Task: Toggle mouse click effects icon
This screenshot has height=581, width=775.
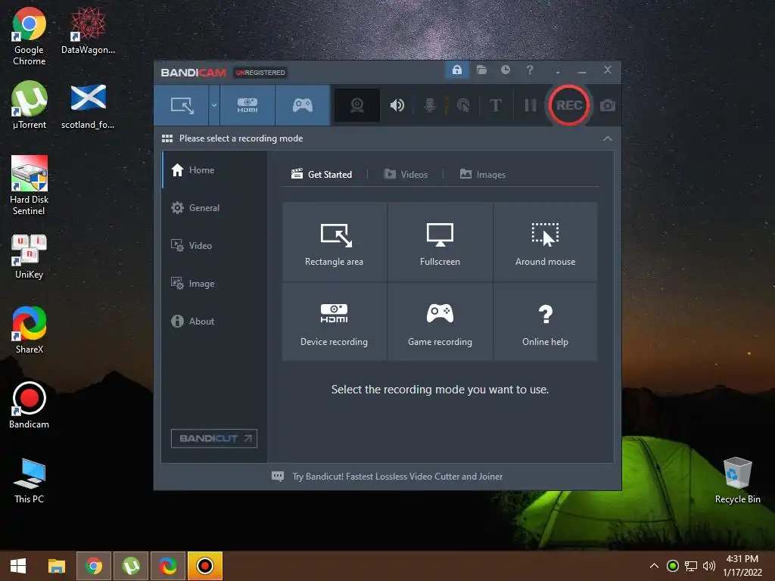Action: pyautogui.click(x=463, y=105)
